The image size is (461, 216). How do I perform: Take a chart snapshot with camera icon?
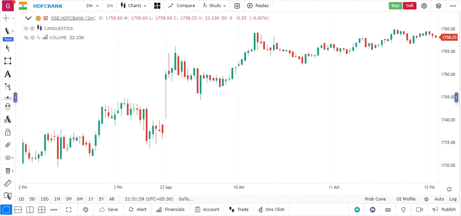237,6
